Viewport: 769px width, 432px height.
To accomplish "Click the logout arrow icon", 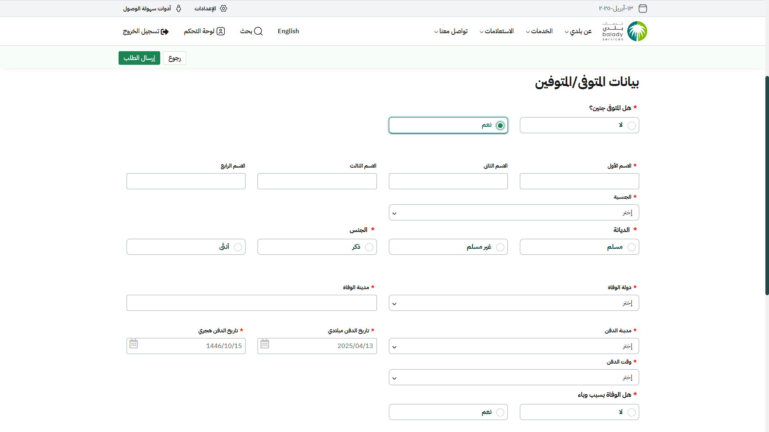I will tap(165, 32).
